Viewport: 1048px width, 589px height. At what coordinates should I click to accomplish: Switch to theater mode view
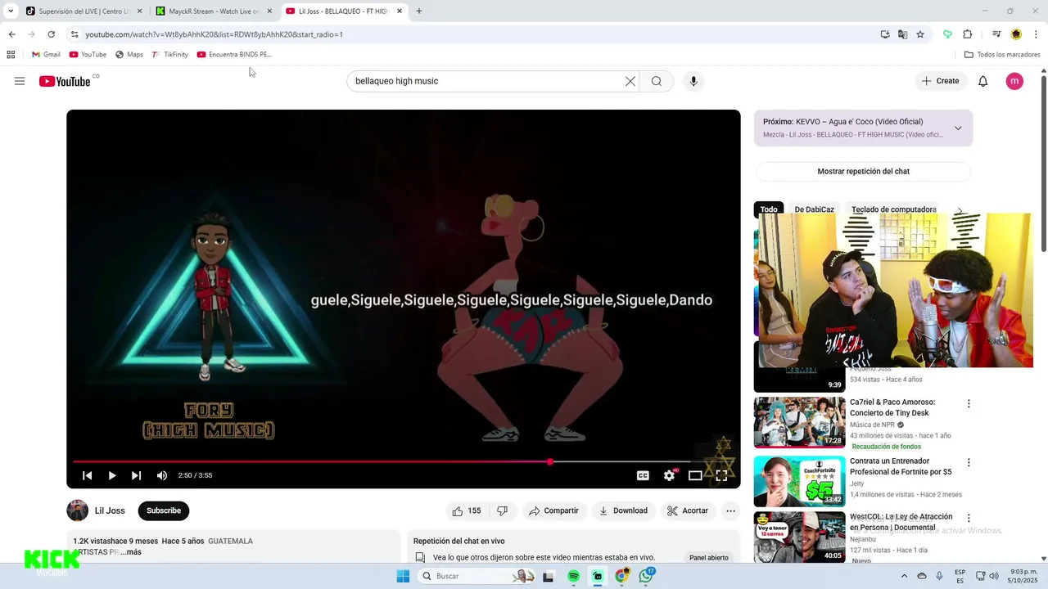(695, 475)
